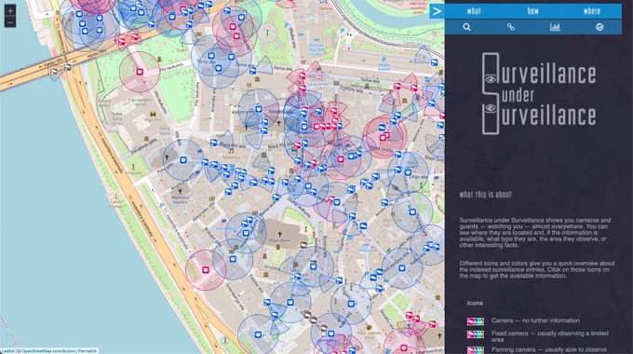Image resolution: width=633 pixels, height=354 pixels.
Task: Zoom in with the map plus button
Action: click(10, 10)
